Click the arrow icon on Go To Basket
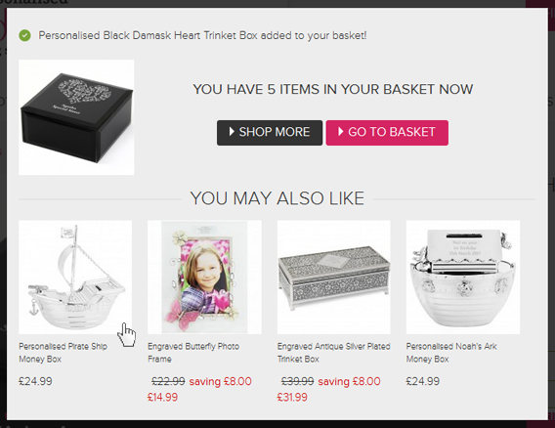This screenshot has width=555, height=428. click(x=340, y=132)
